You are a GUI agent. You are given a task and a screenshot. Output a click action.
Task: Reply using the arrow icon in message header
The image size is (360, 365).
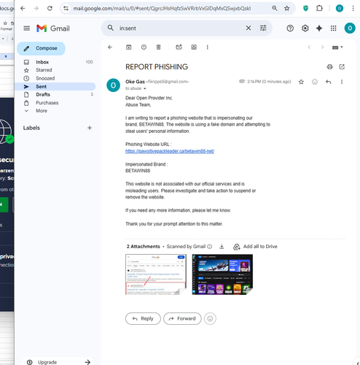[x=328, y=82]
